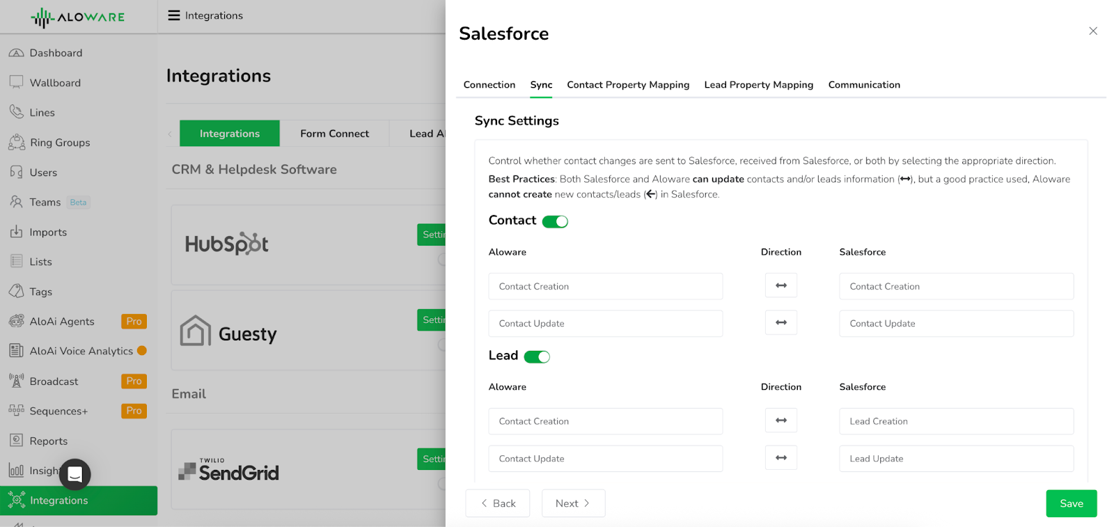Click the CRM & Helpdesk Software heading
Viewport: 1114px width, 527px height.
254,169
